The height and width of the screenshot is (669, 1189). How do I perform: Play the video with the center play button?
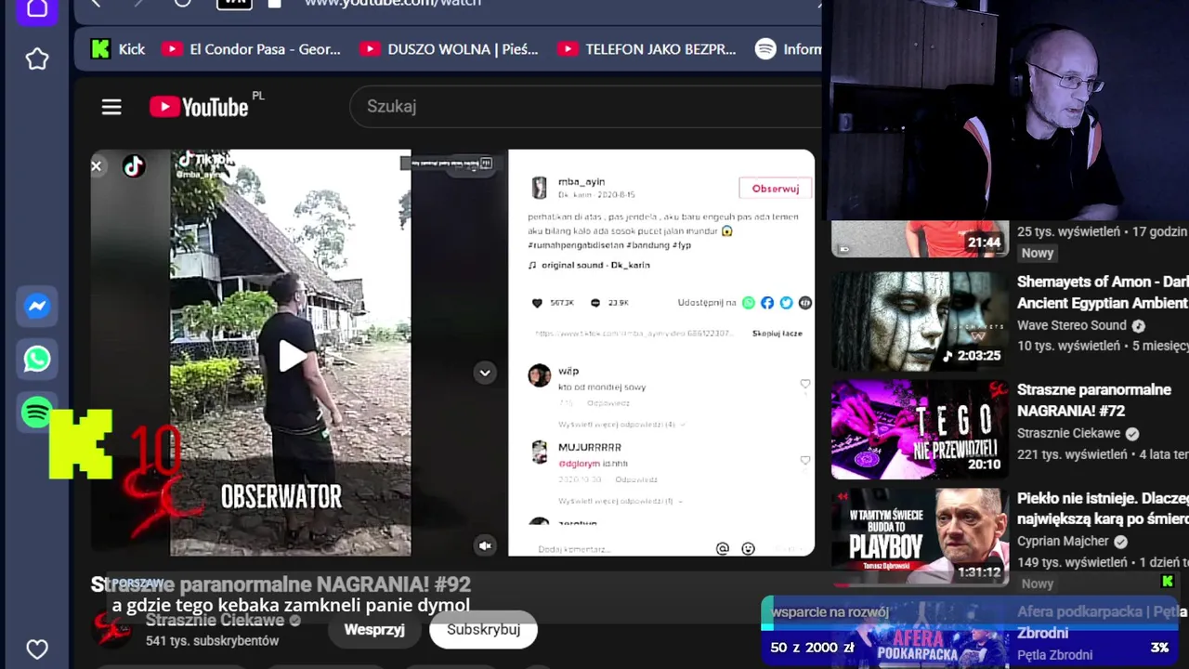292,355
